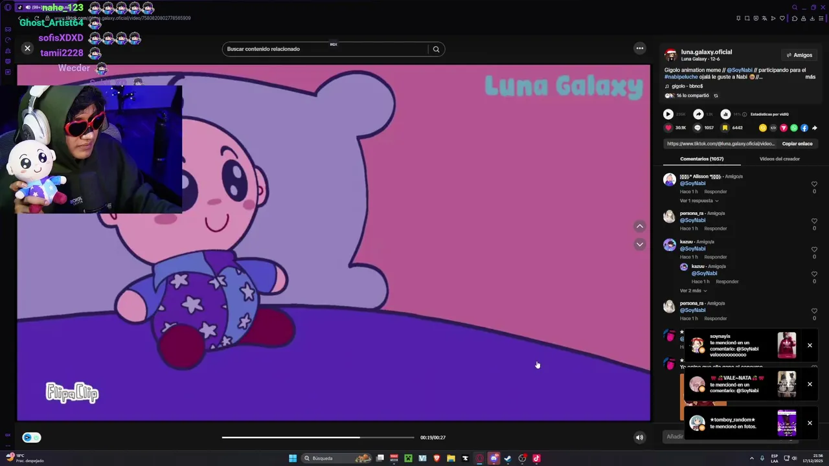Expand 'Ver 1 respuesta' under Allison's comment
Image resolution: width=829 pixels, height=466 pixels.
point(699,201)
